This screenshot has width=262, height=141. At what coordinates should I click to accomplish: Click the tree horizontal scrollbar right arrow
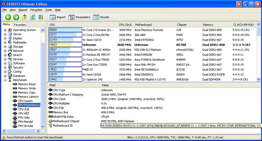(x=38, y=131)
